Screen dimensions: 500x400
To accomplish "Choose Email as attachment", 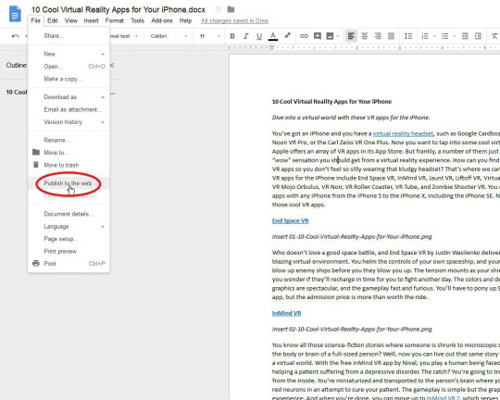I will (x=69, y=109).
